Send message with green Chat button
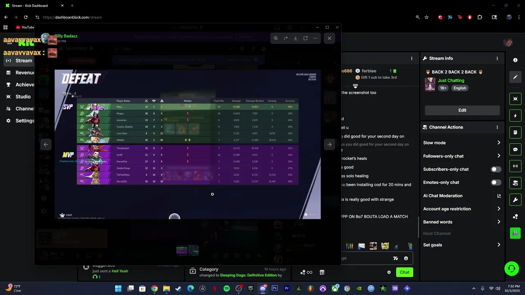This screenshot has width=525, height=295. (404, 272)
